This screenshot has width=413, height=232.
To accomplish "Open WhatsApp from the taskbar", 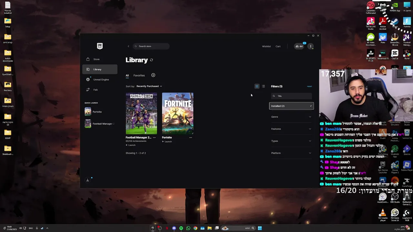I will [188, 228].
